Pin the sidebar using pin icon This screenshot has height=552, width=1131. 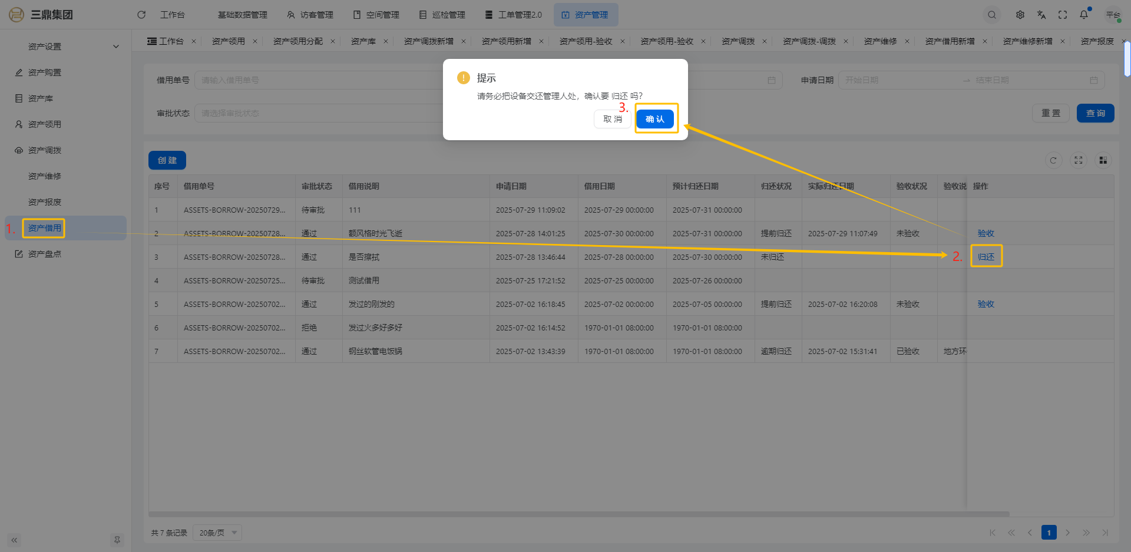(x=117, y=540)
